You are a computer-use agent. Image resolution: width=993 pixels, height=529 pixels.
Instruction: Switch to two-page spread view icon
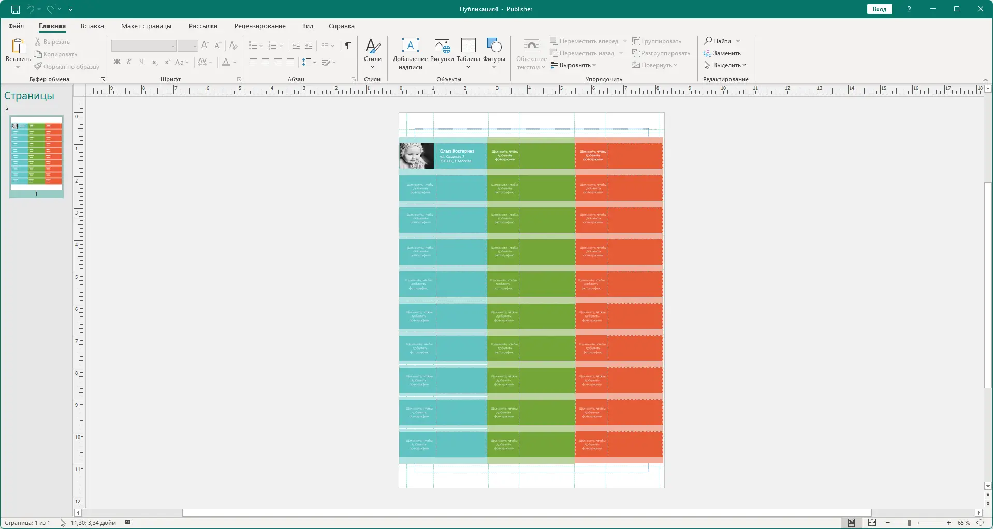tap(872, 523)
